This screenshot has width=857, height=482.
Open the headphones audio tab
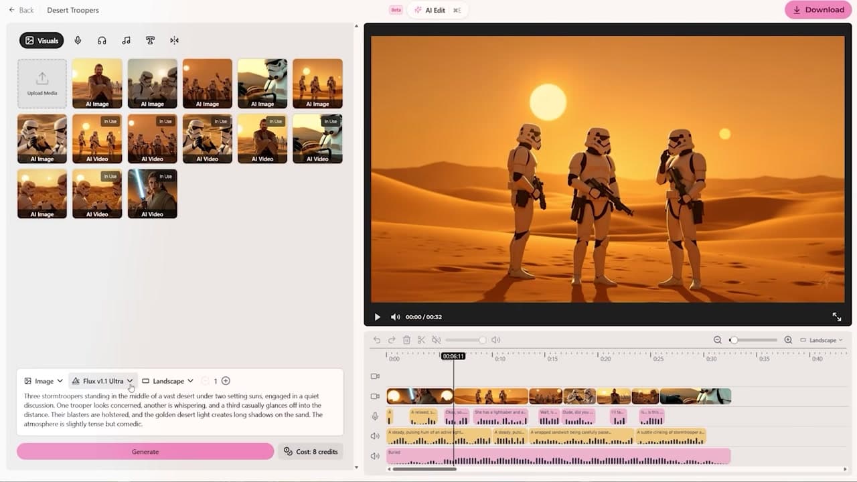(102, 41)
